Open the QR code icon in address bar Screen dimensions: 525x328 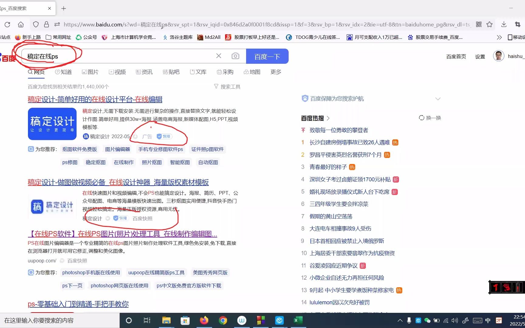point(479,25)
